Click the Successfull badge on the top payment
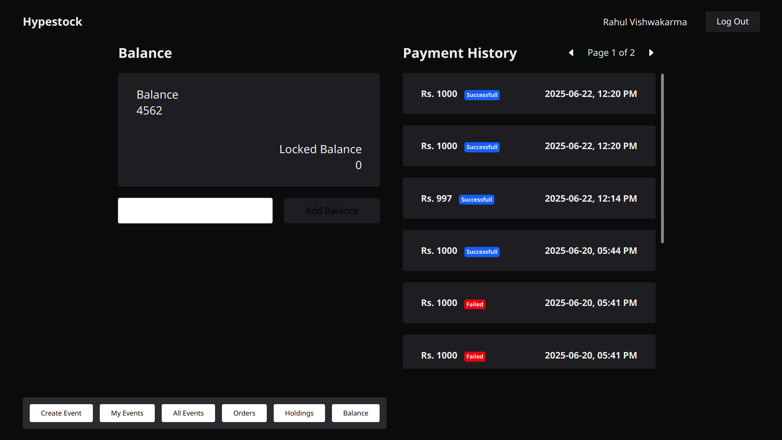The image size is (782, 440). (x=482, y=95)
